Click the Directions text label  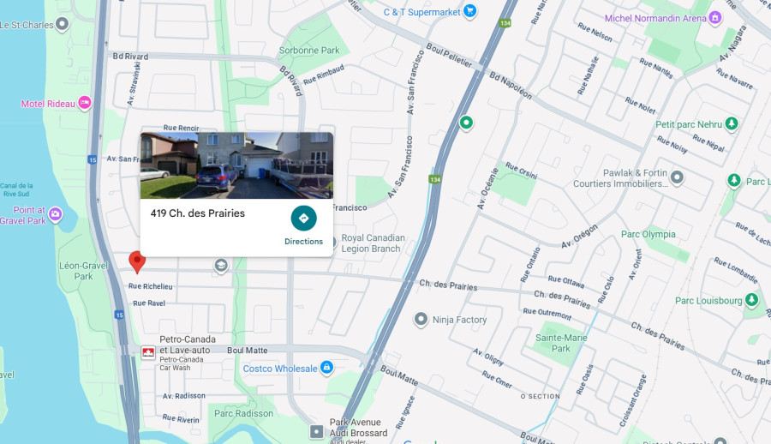tap(303, 241)
